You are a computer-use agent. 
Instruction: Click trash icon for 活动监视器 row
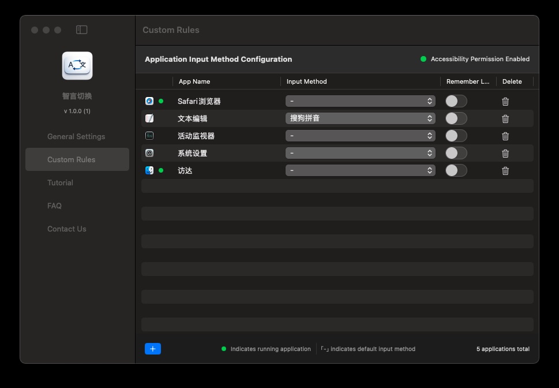click(x=505, y=136)
